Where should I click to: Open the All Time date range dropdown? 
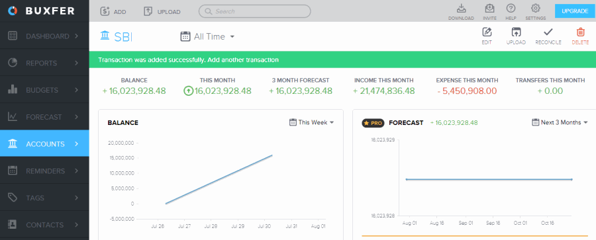(x=207, y=36)
